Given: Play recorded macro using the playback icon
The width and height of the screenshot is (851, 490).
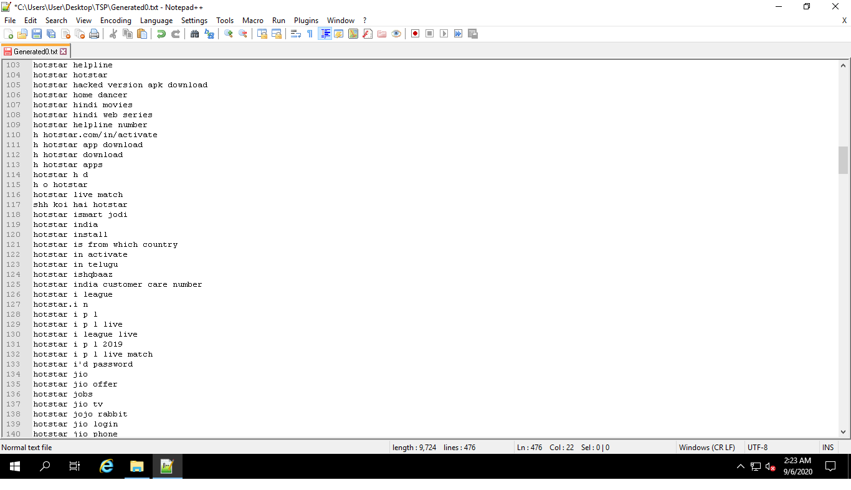Looking at the screenshot, I should 444,34.
